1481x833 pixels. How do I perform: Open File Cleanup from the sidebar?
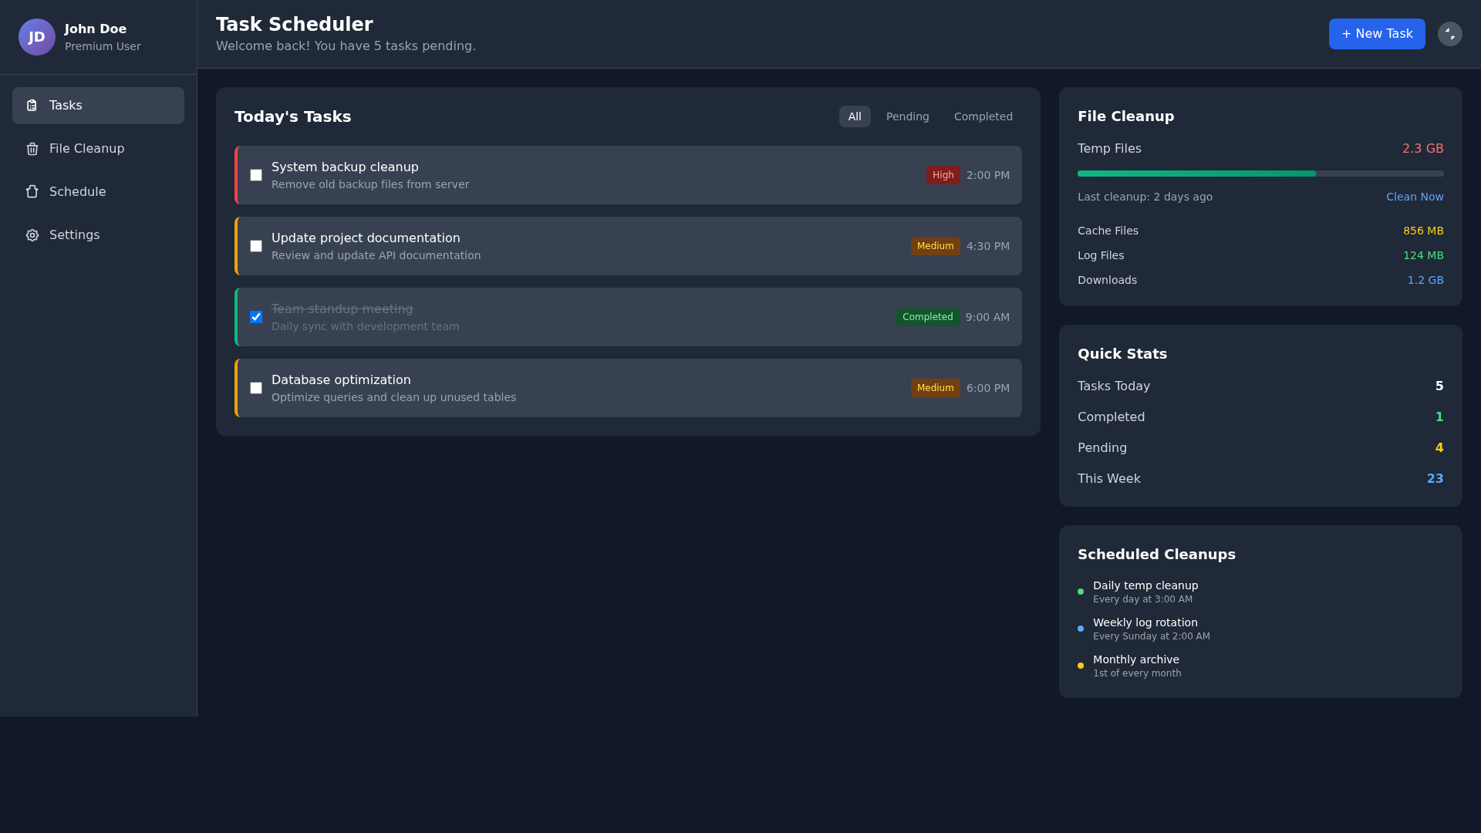tap(86, 148)
